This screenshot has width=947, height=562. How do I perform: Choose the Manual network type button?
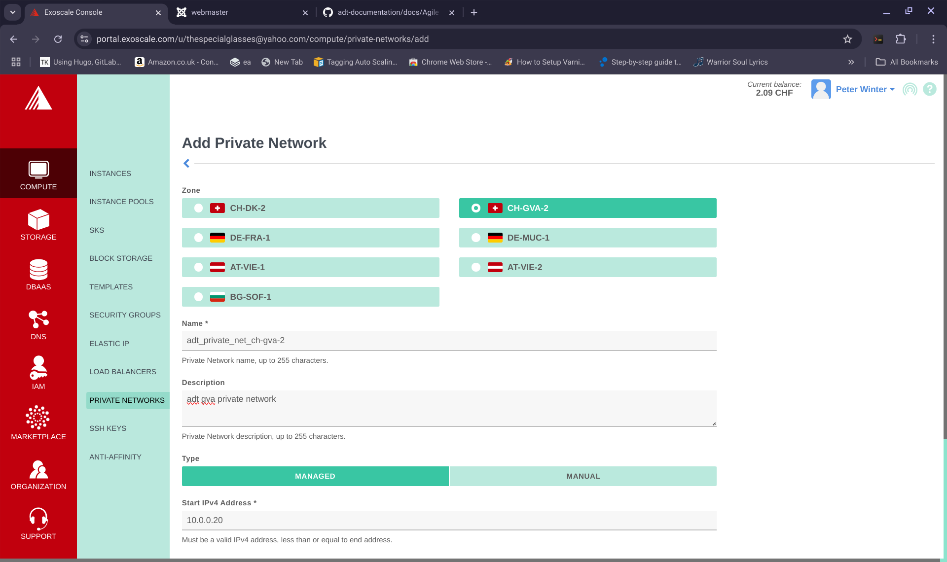(x=583, y=476)
